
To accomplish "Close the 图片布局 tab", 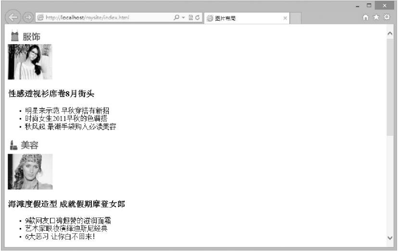I will [x=285, y=18].
